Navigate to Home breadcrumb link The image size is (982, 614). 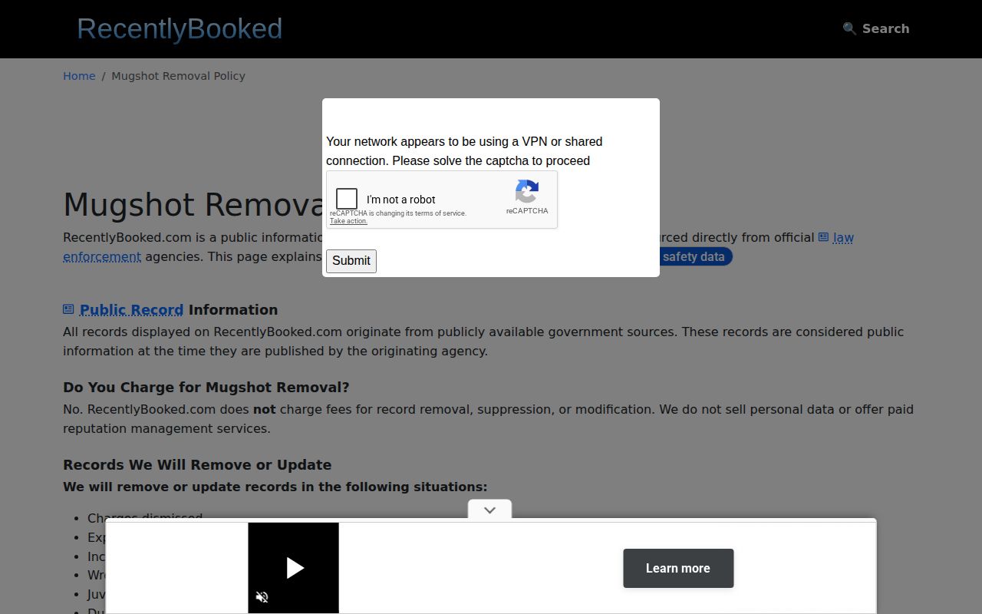click(x=79, y=76)
